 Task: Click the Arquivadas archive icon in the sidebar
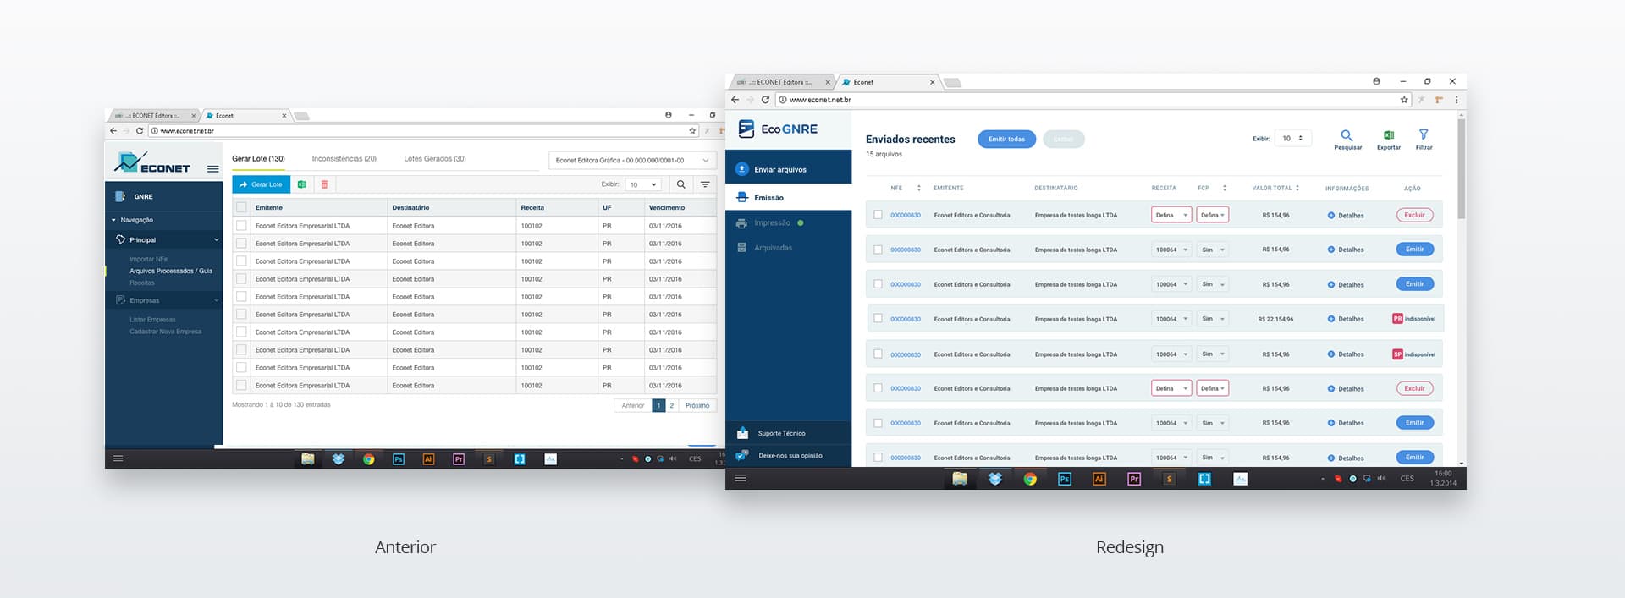coord(741,248)
